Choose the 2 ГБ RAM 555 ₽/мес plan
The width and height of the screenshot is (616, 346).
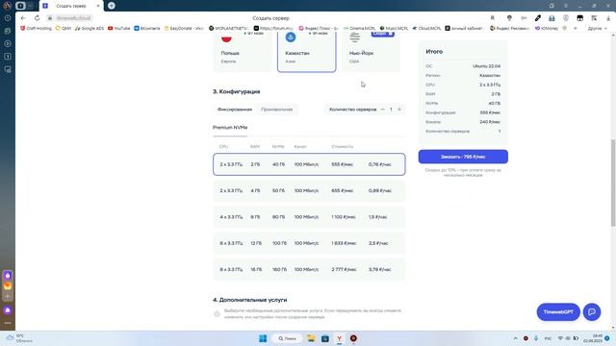coord(309,164)
